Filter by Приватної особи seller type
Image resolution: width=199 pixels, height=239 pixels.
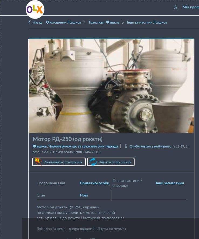94,183
